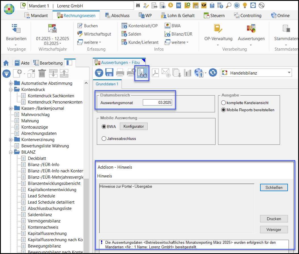
Task: Go to the home icon in side panel
Action: [6, 63]
